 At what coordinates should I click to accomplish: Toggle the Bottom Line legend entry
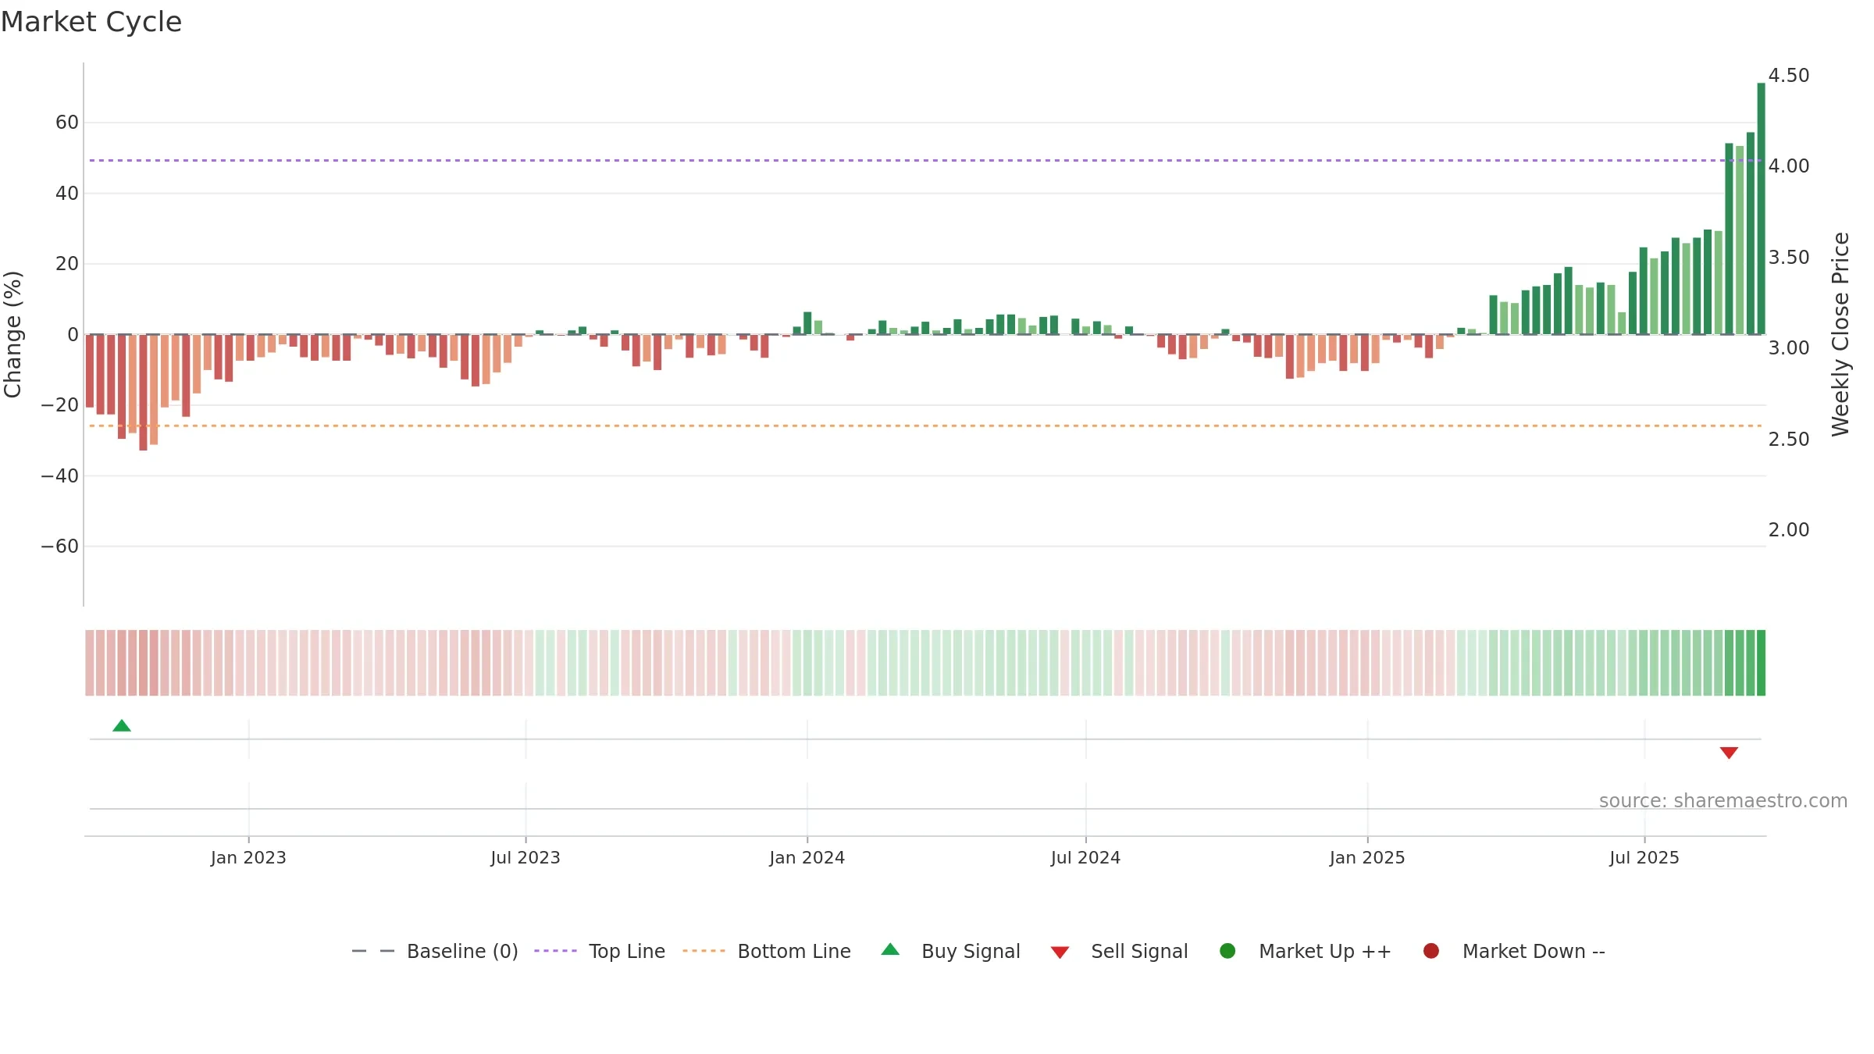[x=767, y=951]
